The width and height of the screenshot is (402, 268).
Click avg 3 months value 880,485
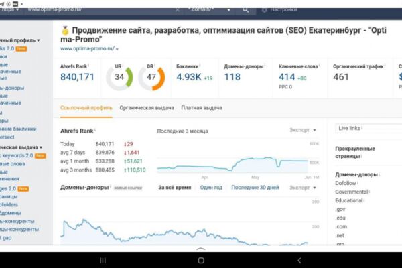pos(105,170)
